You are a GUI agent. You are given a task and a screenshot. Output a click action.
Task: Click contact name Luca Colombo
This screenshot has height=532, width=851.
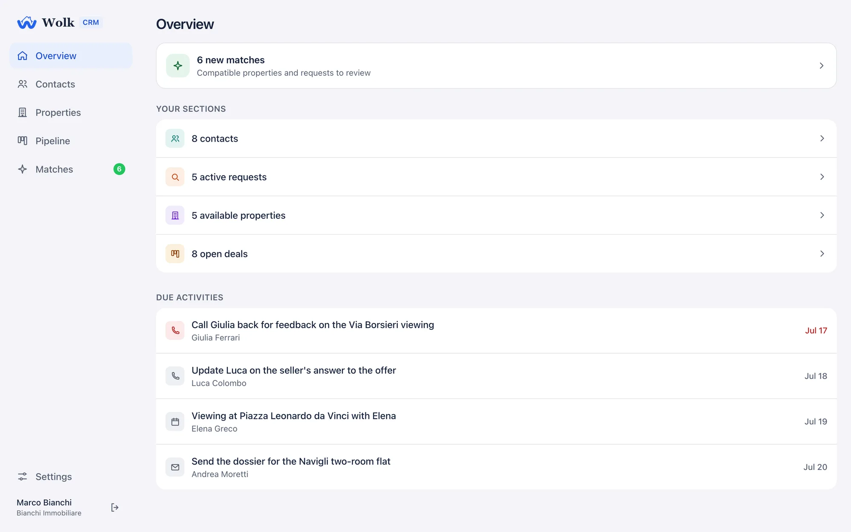point(219,383)
